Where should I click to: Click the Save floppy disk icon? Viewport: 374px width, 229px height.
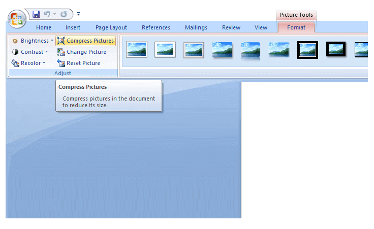click(x=36, y=14)
